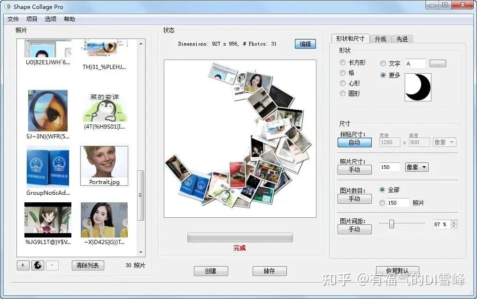This screenshot has height=299, width=477.
Task: Switch to the 外观 tab
Action: tap(380, 39)
